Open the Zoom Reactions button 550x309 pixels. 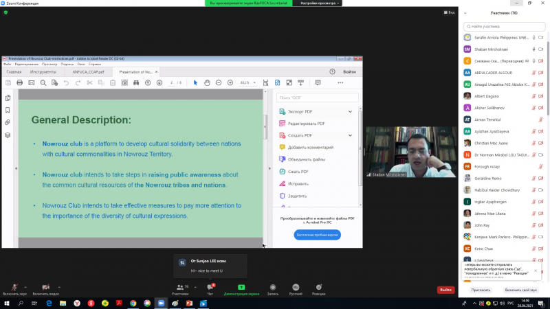(318, 288)
